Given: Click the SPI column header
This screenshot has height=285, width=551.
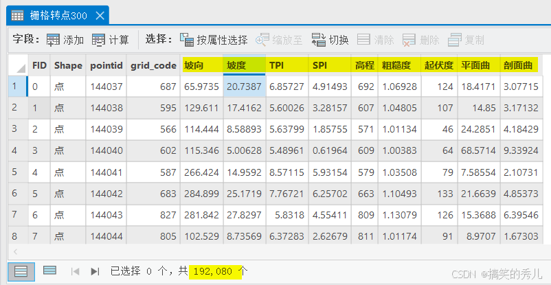Looking at the screenshot, I should [x=330, y=65].
